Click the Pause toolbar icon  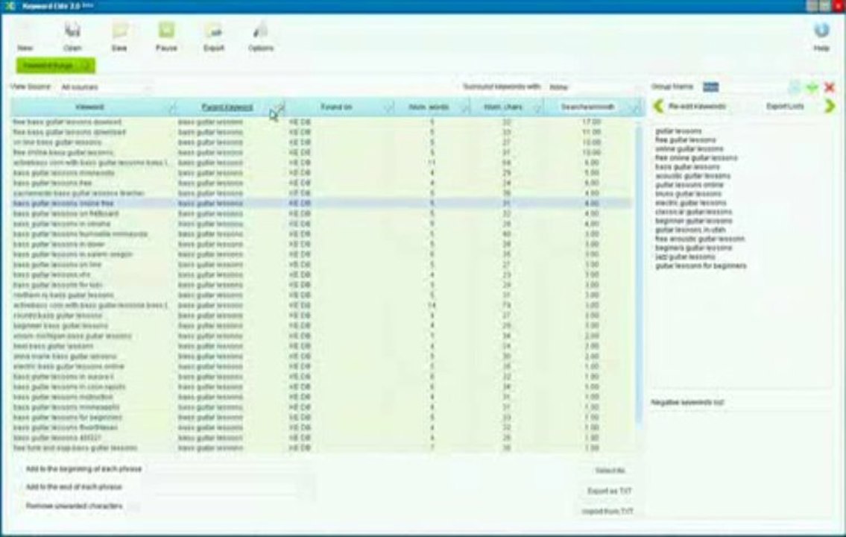(x=166, y=36)
